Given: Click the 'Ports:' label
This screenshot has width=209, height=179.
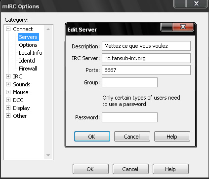Looking at the screenshot, I should pos(92,70).
